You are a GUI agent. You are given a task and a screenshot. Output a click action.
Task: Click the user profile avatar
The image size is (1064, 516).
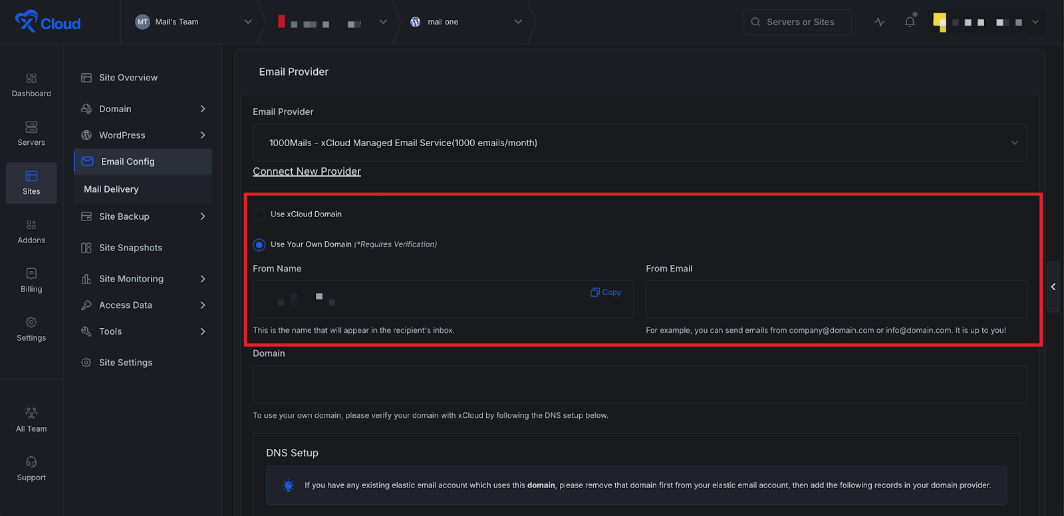pos(940,22)
